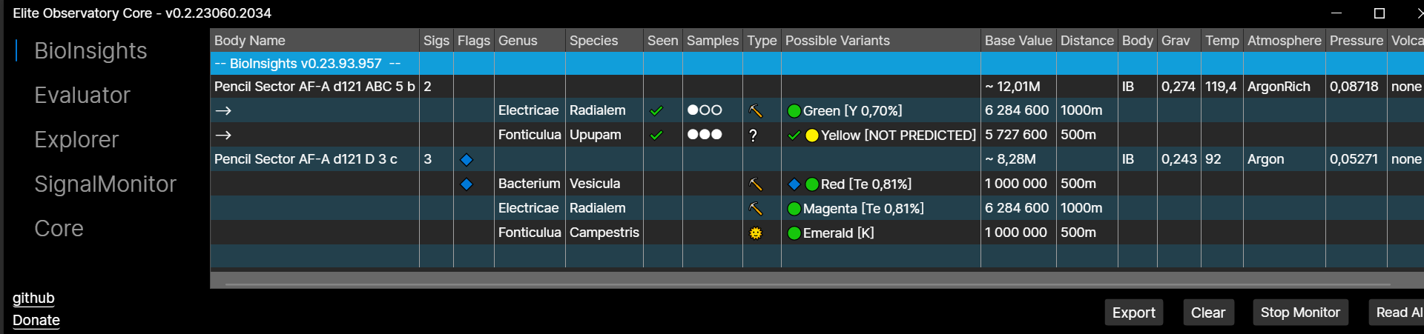1424x334 pixels.
Task: Click the Seen checkmark for Electricae Radialem
Action: tap(656, 111)
